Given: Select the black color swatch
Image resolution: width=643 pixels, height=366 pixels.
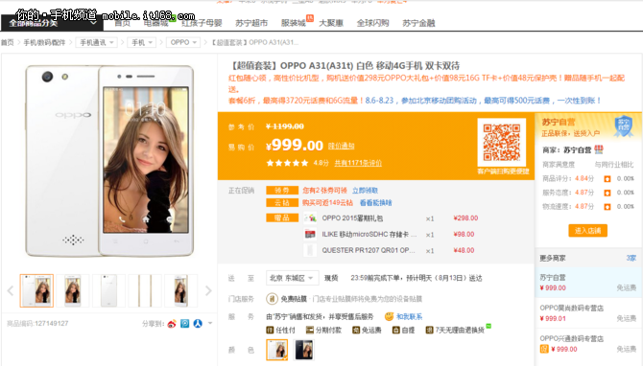Looking at the screenshot, I should 304,350.
